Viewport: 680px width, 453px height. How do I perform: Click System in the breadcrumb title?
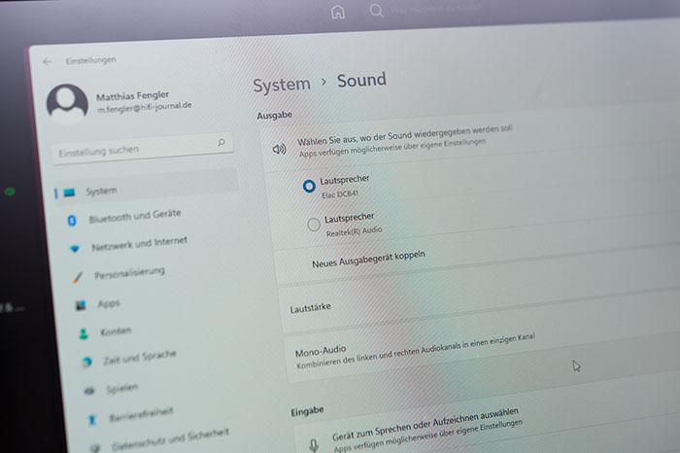pos(282,85)
